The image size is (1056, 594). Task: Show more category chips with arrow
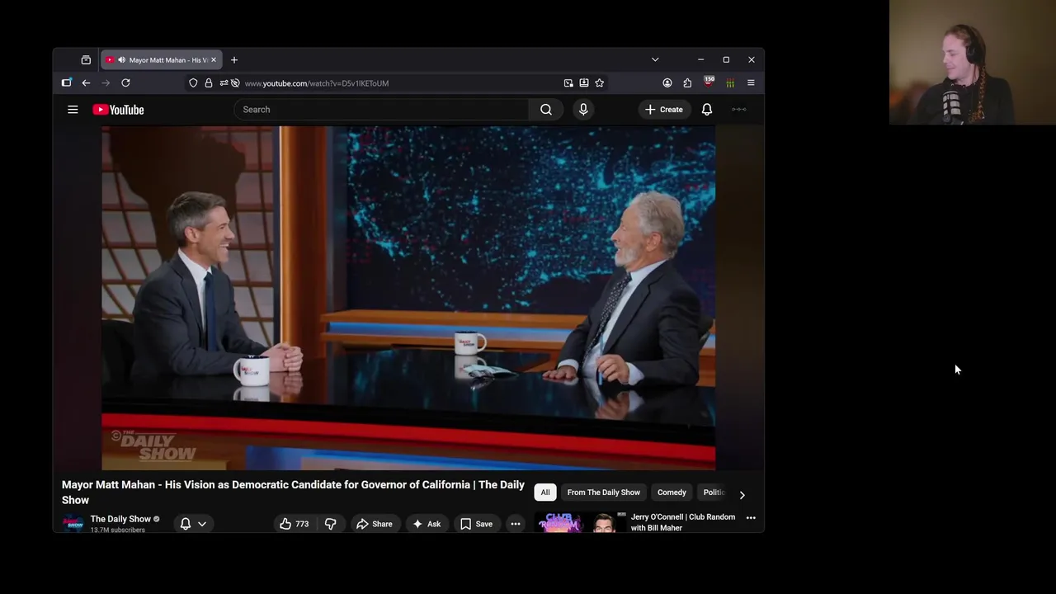(x=742, y=495)
